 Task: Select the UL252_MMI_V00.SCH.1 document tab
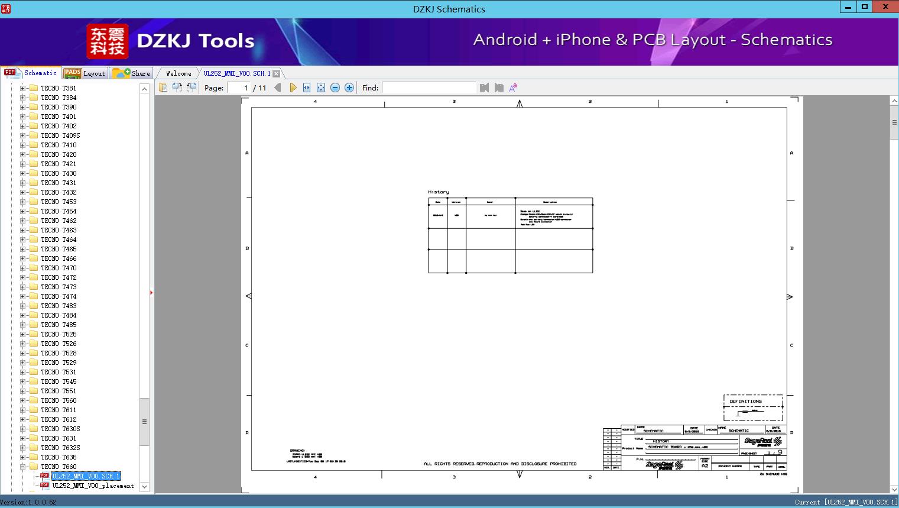(237, 73)
